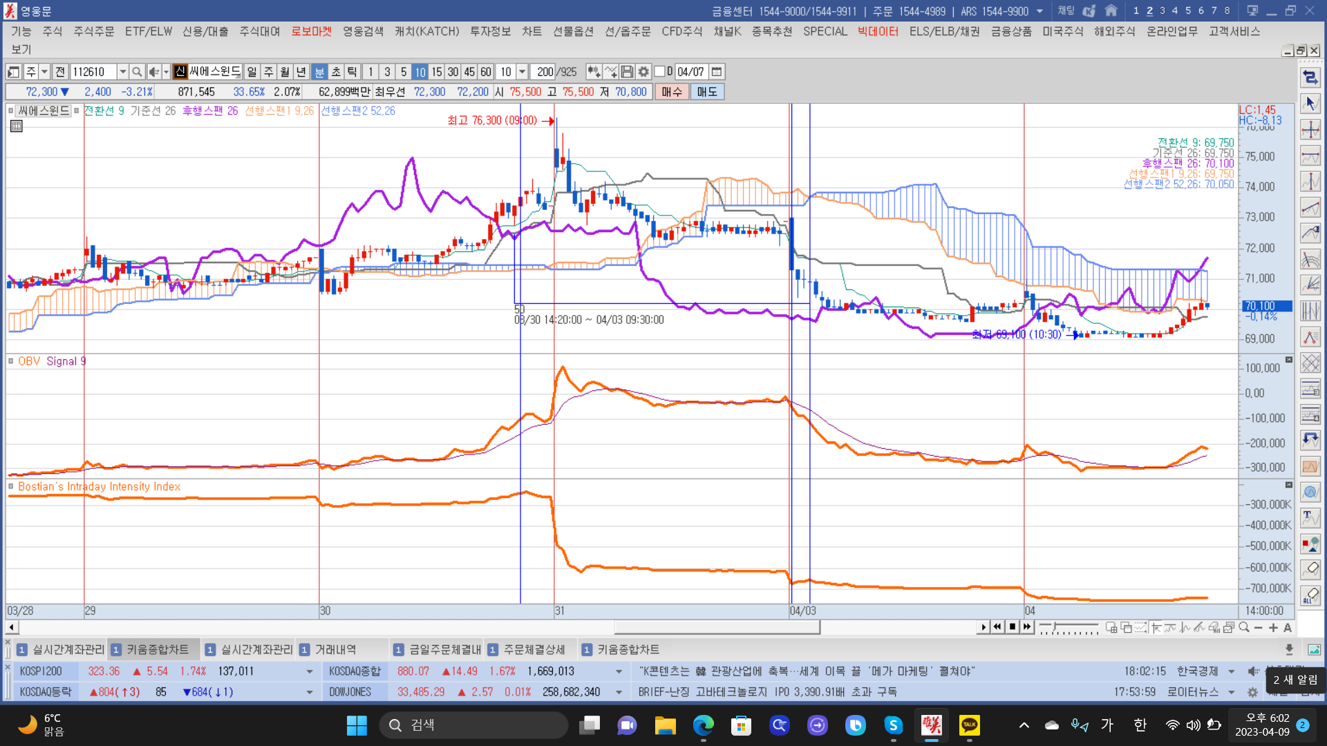Viewport: 1327px width, 746px height.
Task: Expand the stock code 112610 dropdown
Action: [x=122, y=72]
